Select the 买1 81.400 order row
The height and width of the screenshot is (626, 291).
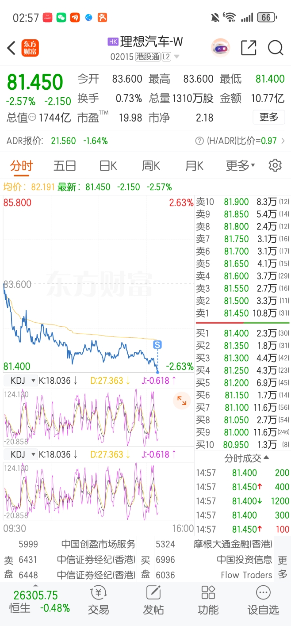242,333
